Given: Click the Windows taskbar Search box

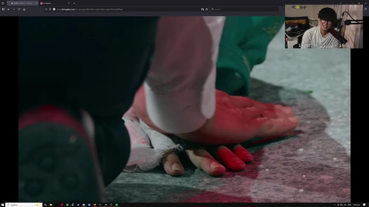Looking at the screenshot, I should pos(24,205).
